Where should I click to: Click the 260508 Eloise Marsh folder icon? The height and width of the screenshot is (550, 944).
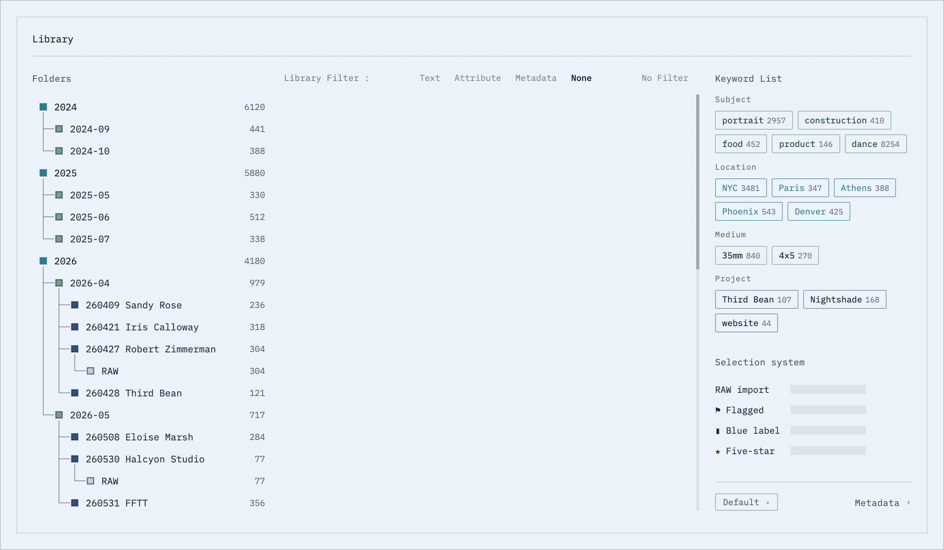[x=75, y=437]
